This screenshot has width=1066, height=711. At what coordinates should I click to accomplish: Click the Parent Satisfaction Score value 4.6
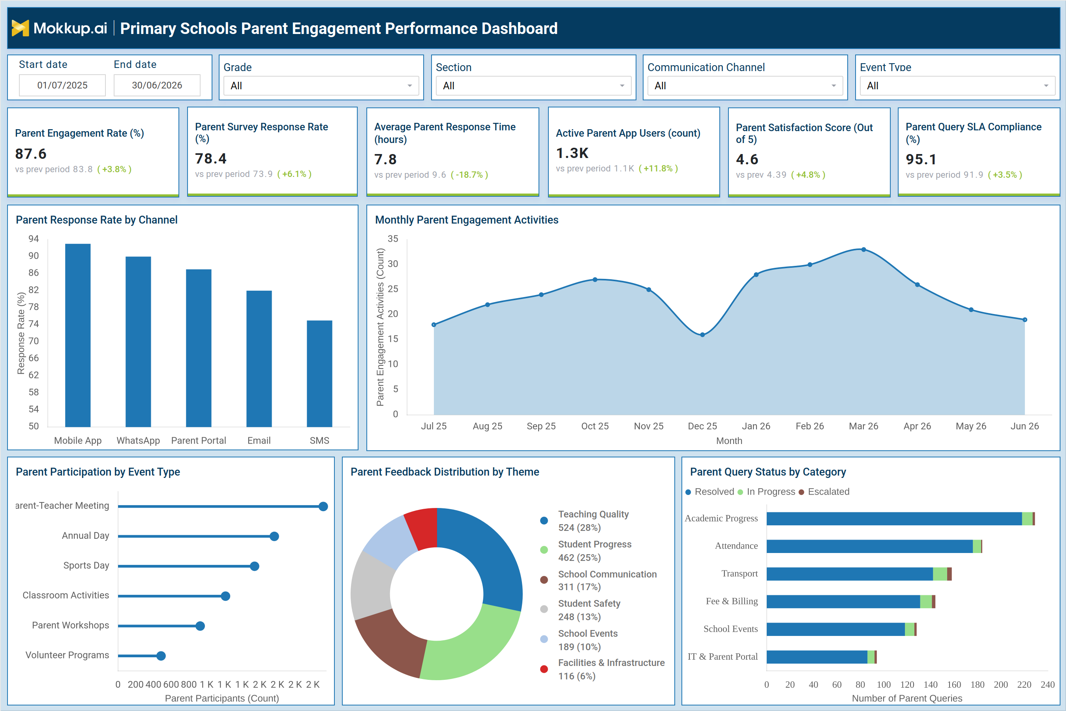tap(747, 159)
